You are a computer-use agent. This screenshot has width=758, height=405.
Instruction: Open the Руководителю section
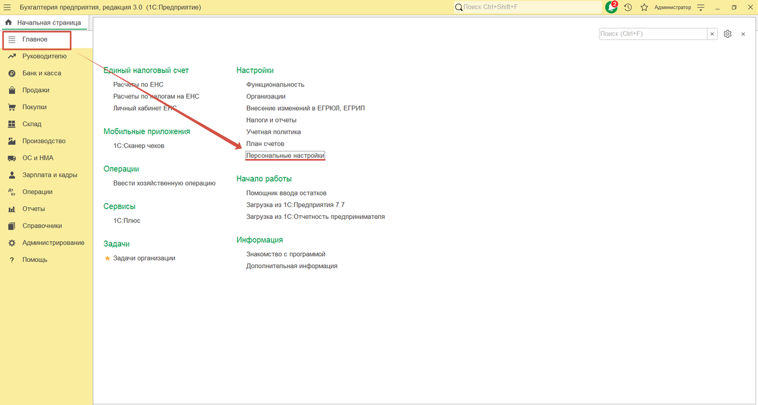[x=46, y=56]
